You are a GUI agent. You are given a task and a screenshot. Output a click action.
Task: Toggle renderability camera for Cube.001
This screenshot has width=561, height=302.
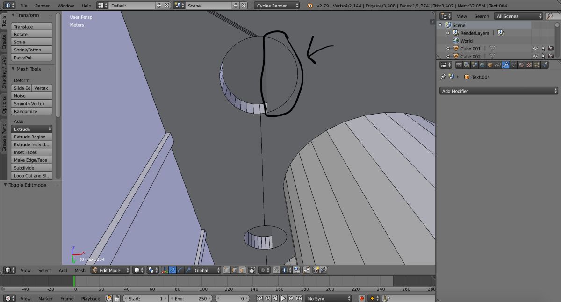[551, 49]
